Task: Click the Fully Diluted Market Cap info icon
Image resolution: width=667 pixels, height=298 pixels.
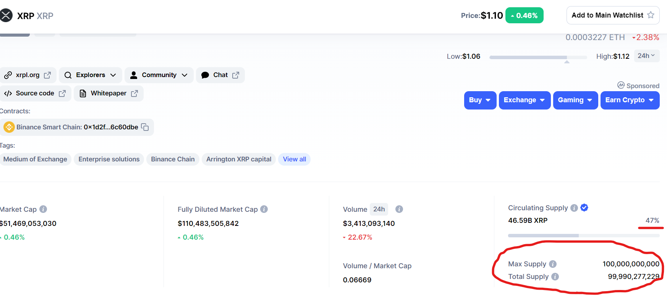Action: tap(264, 209)
